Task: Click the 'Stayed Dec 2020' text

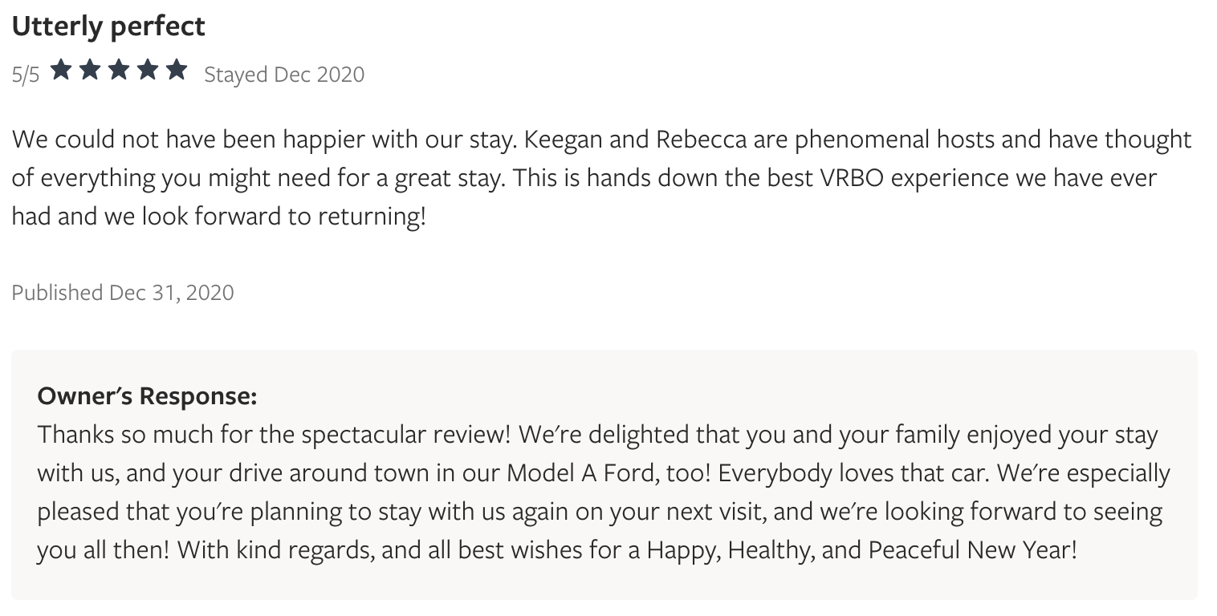Action: pyautogui.click(x=284, y=75)
